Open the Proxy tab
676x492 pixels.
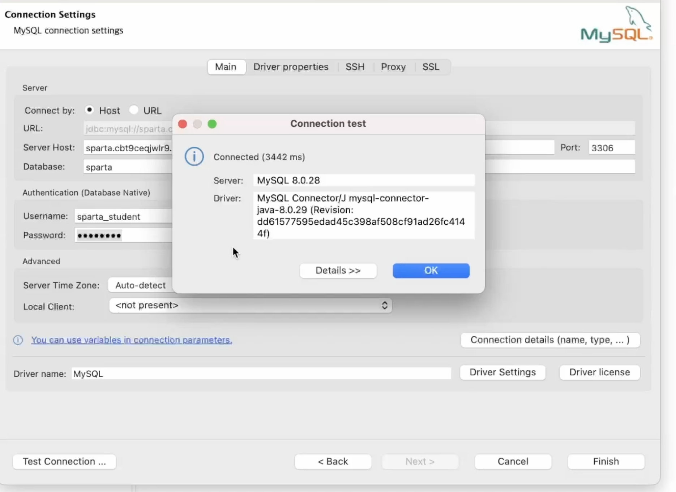pyautogui.click(x=393, y=67)
